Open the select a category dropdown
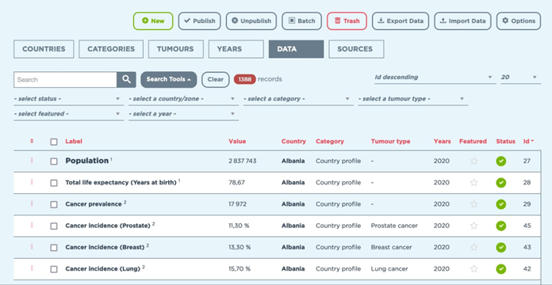The image size is (552, 285). (298, 99)
